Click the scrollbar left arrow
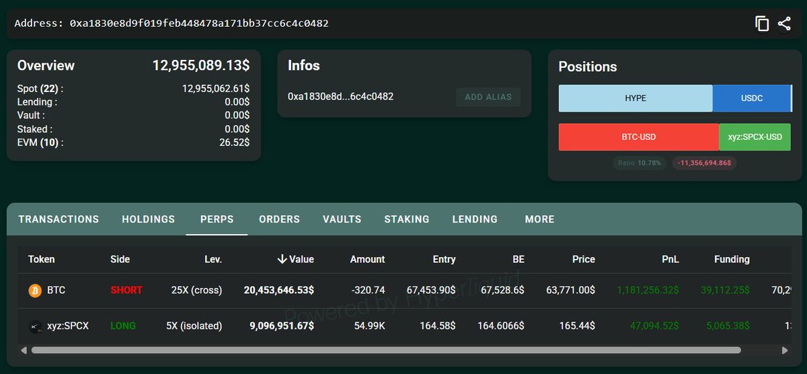This screenshot has height=374, width=807. (25, 350)
